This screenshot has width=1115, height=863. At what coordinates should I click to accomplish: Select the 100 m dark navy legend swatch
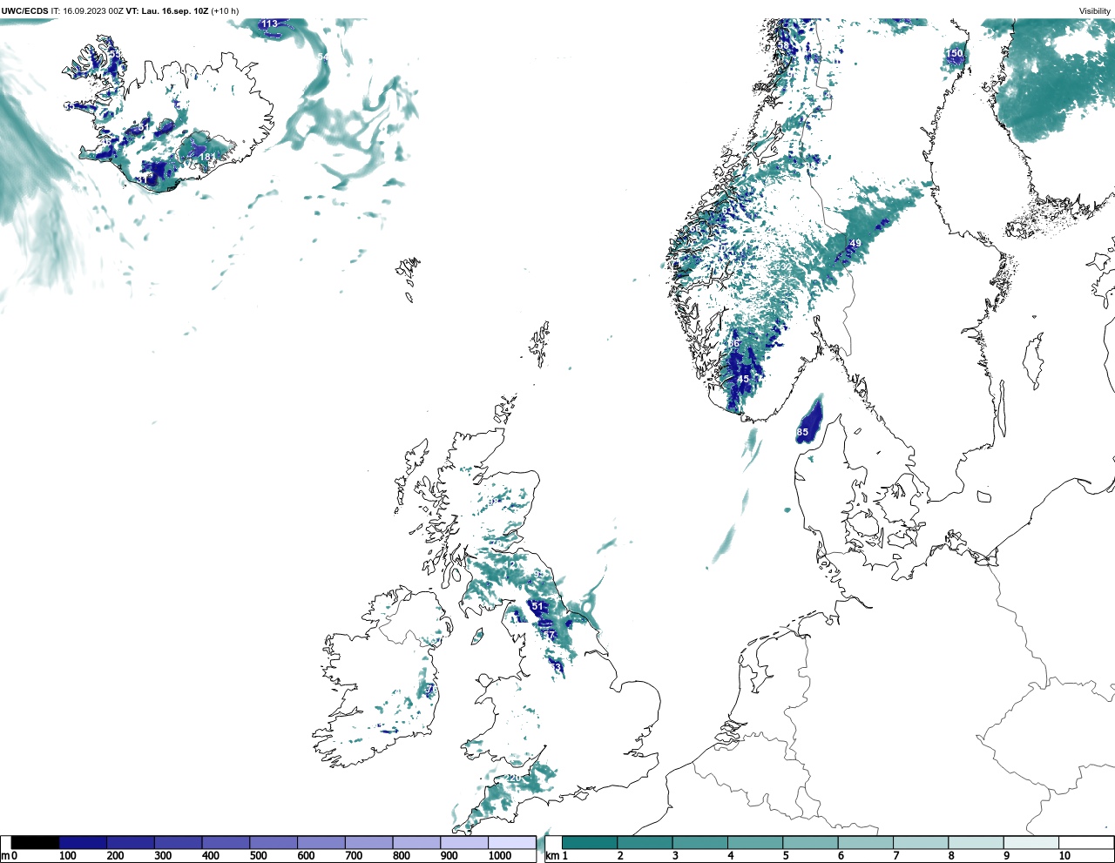[83, 843]
